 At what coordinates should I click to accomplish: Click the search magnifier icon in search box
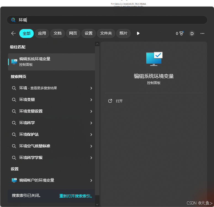pyautogui.click(x=13, y=20)
